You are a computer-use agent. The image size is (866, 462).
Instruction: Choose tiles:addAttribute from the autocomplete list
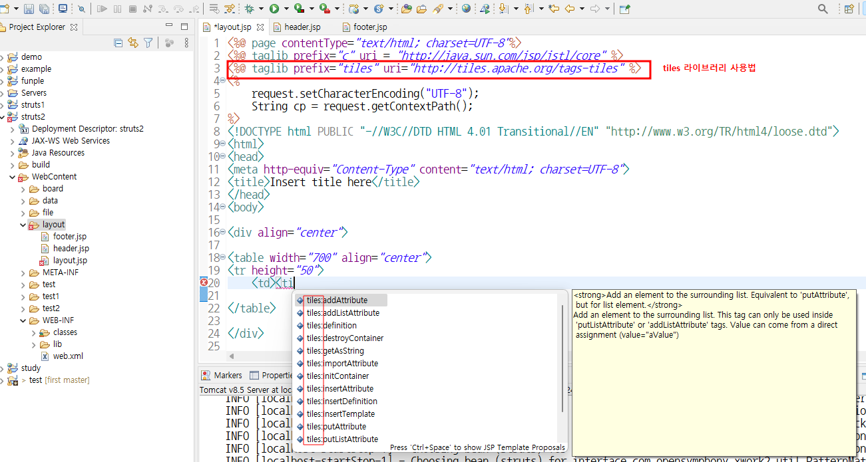click(341, 300)
